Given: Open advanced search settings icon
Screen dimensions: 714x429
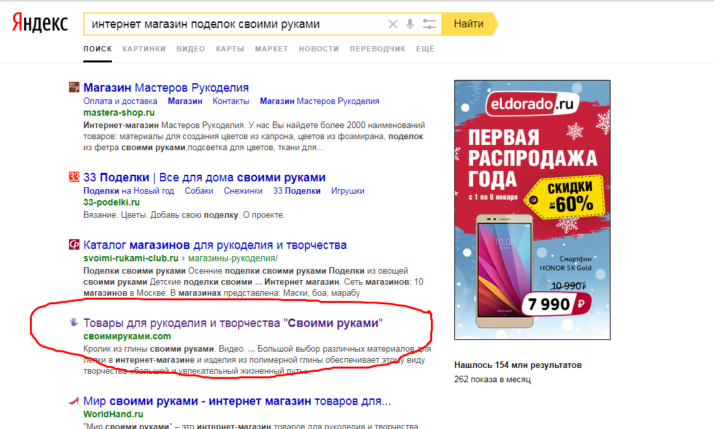Looking at the screenshot, I should (x=429, y=24).
